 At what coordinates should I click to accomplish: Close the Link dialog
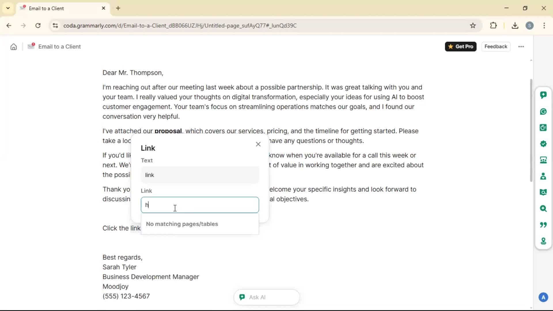point(258,144)
